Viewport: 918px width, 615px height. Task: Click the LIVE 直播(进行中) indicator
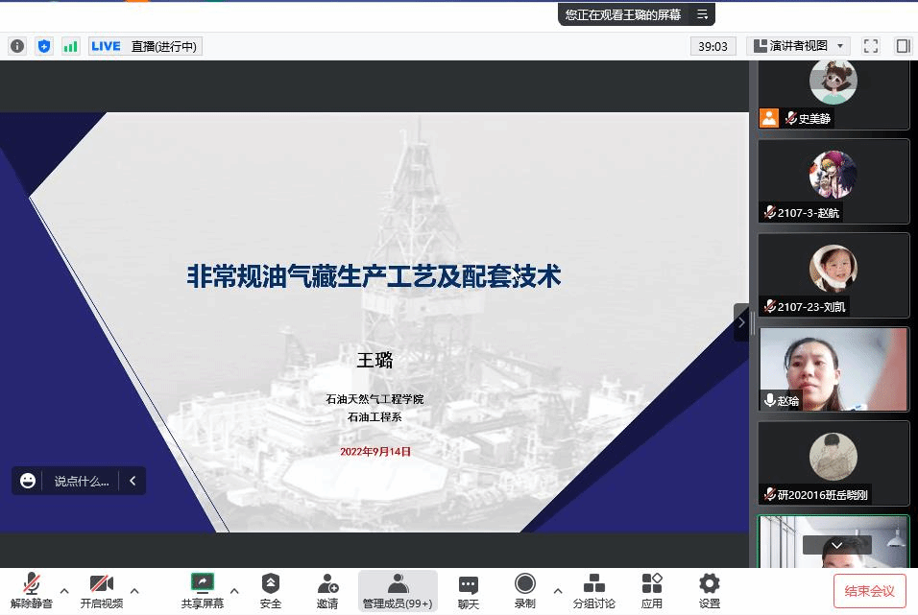coord(145,46)
